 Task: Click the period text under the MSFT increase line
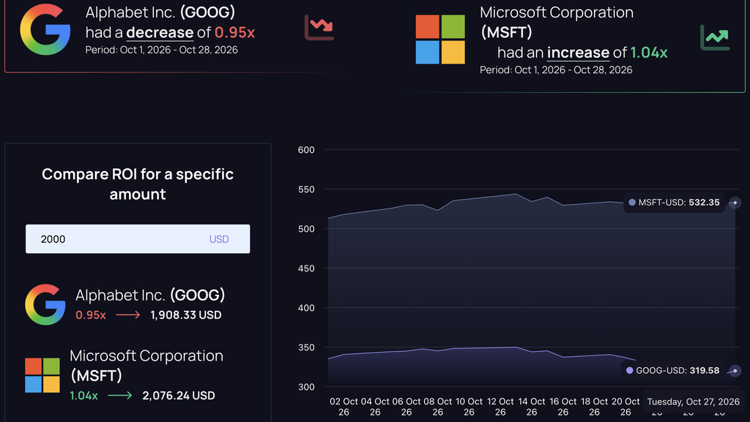pos(557,69)
